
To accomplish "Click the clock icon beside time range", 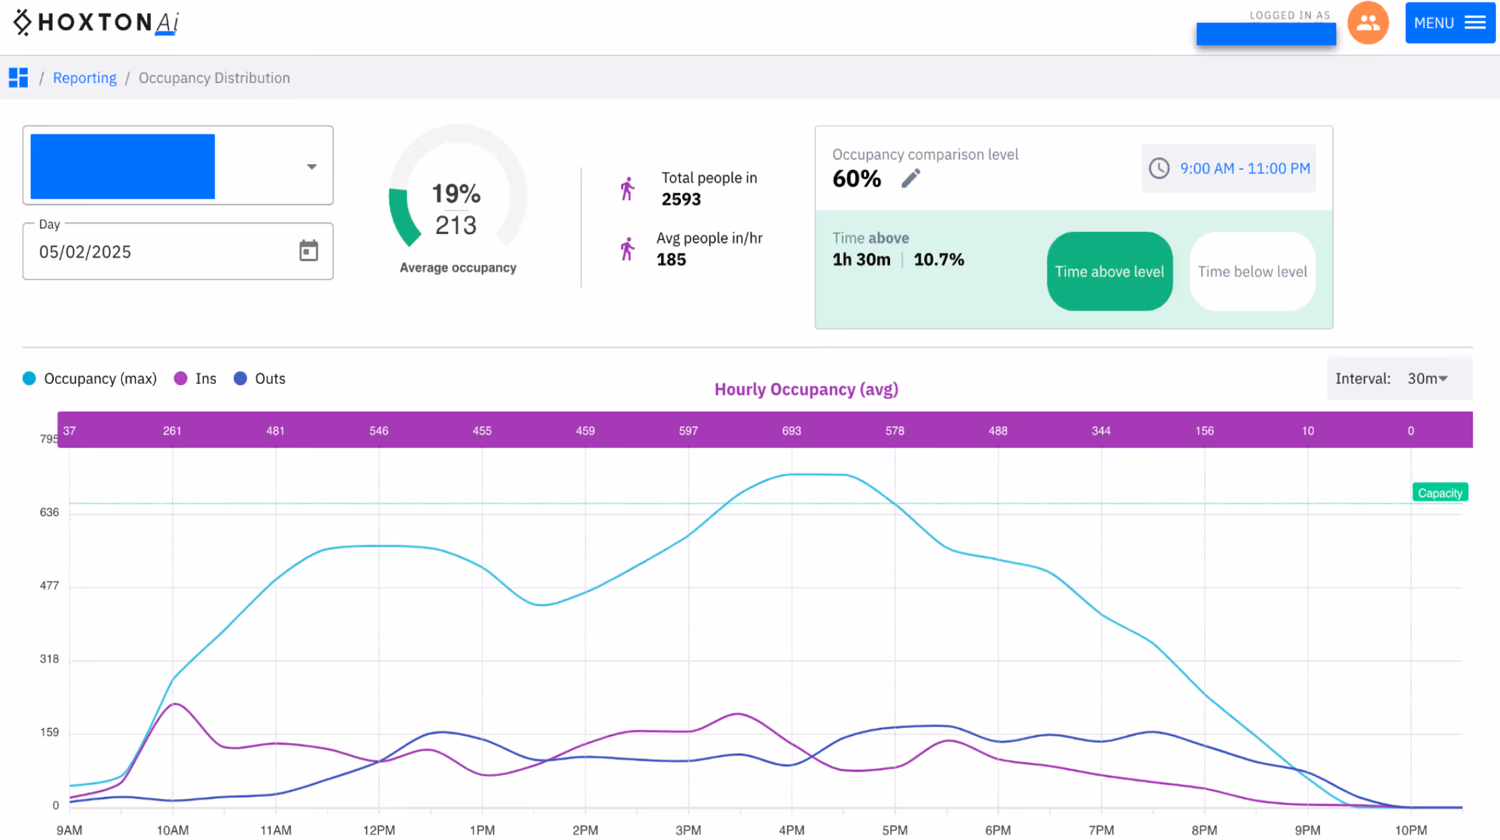I will (1158, 168).
